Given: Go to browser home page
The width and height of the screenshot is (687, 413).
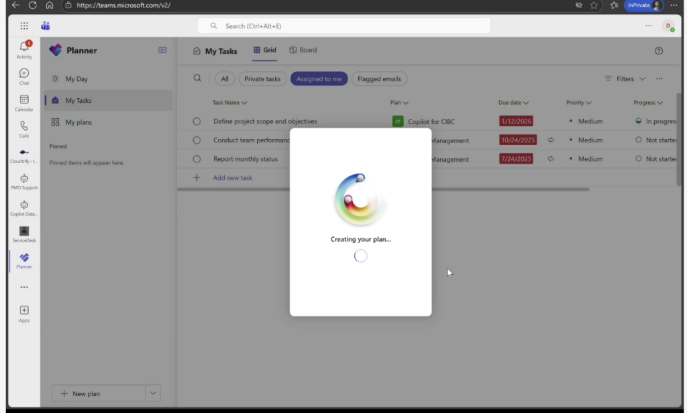Looking at the screenshot, I should 50,5.
